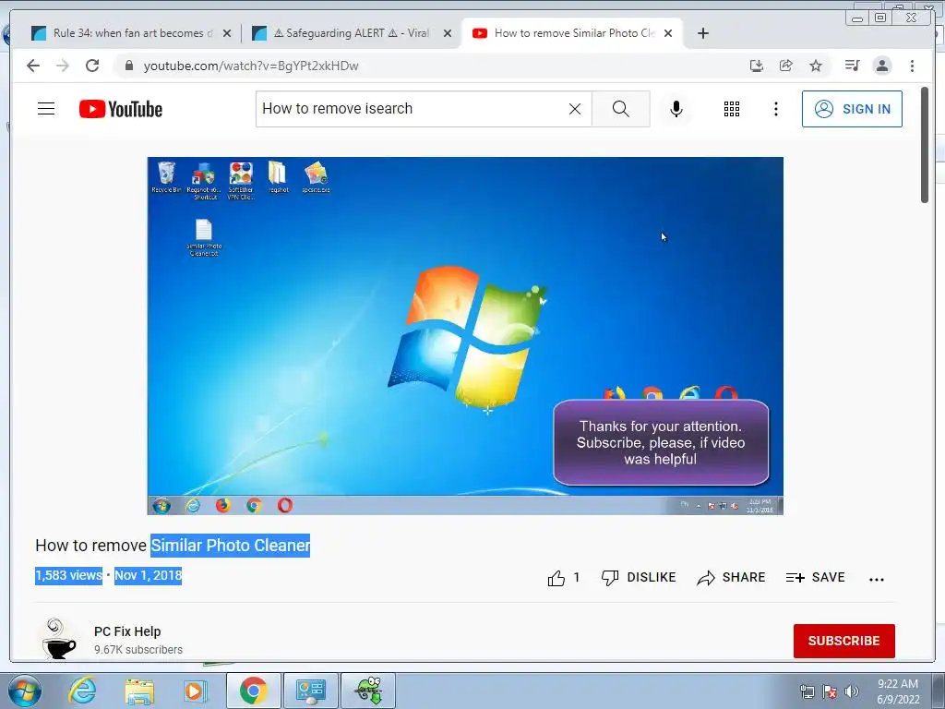
Task: Click the video title text
Action: pos(173,545)
